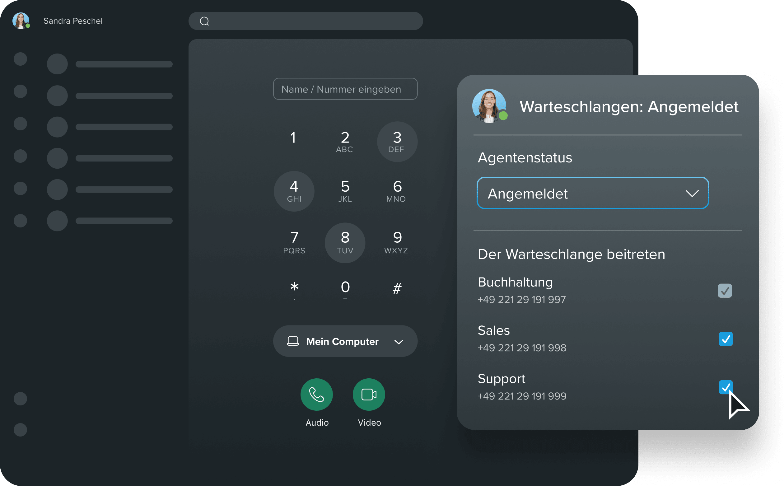This screenshot has width=784, height=486.
Task: Click the Buchhaltung queue label
Action: tap(515, 282)
